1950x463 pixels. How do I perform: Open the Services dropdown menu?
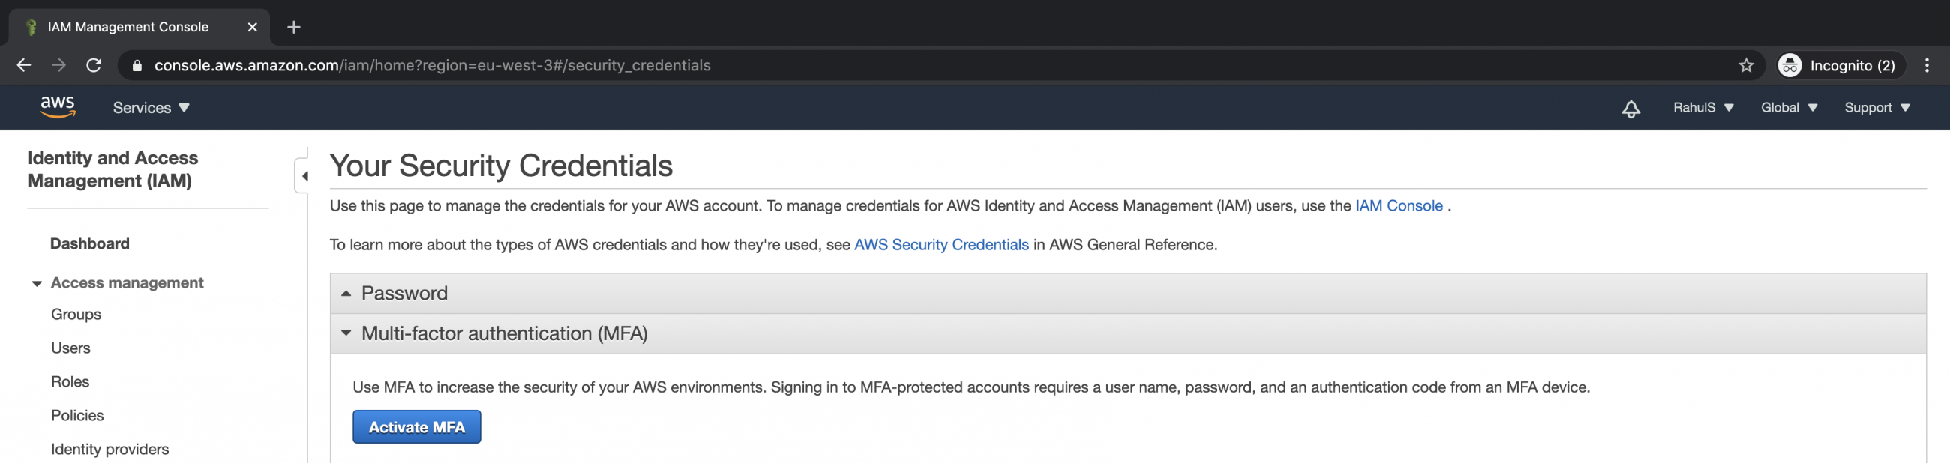click(151, 108)
